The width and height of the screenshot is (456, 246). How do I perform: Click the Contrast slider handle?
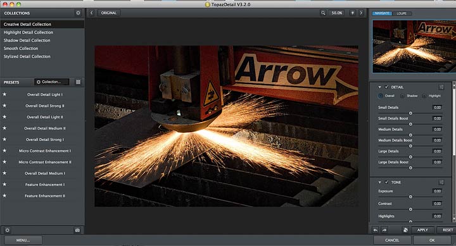coord(410,209)
